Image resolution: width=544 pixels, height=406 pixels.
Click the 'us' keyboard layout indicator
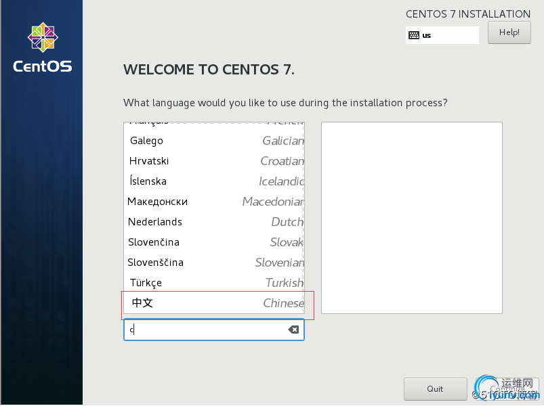coord(442,35)
